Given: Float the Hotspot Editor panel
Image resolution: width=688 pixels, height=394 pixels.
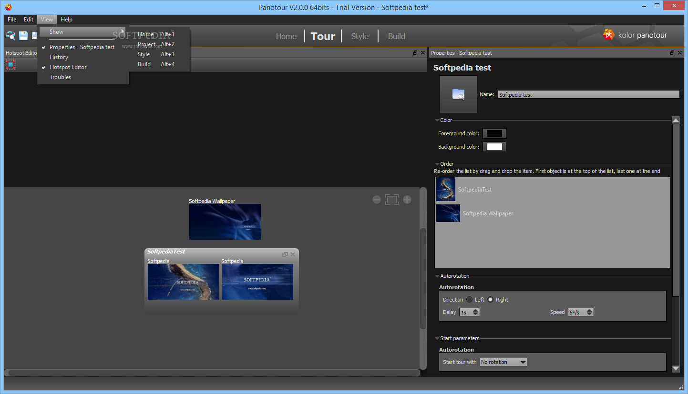Looking at the screenshot, I should click(x=415, y=53).
